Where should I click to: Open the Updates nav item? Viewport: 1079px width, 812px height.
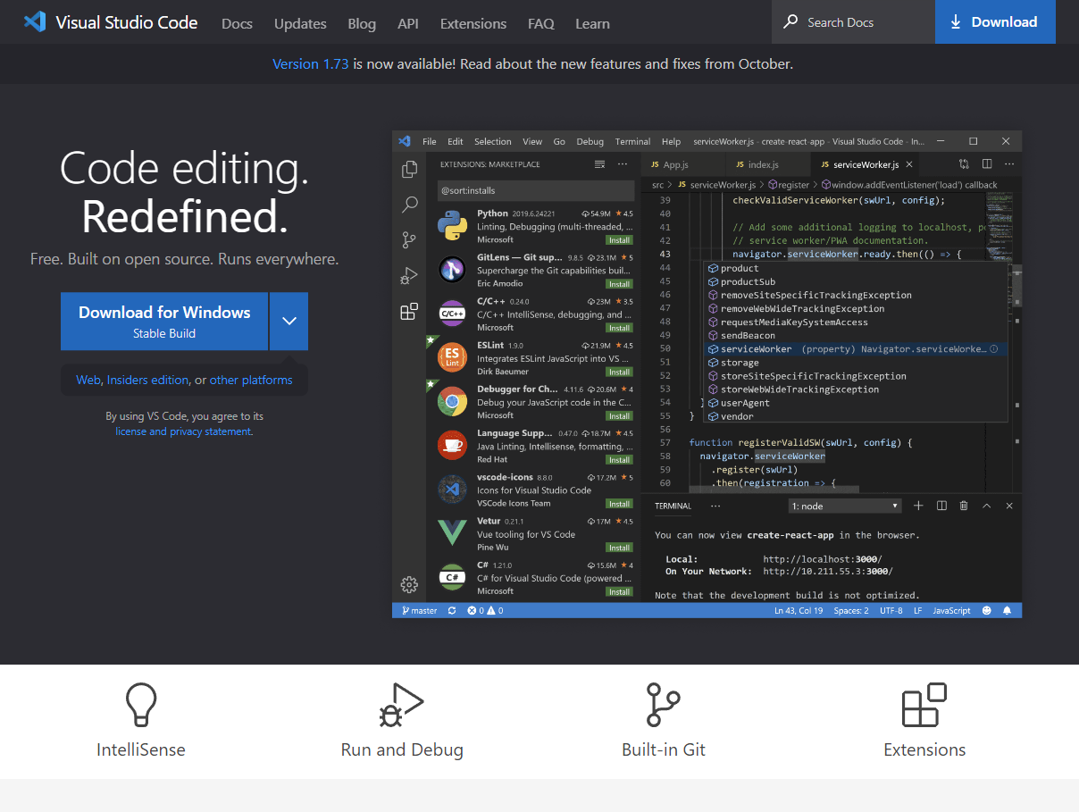(x=300, y=23)
